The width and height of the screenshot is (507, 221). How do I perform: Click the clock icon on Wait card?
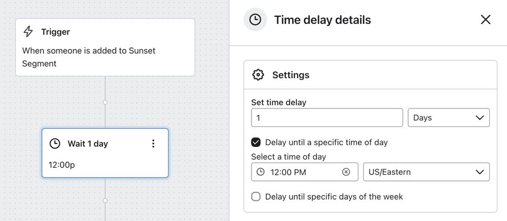click(x=54, y=143)
